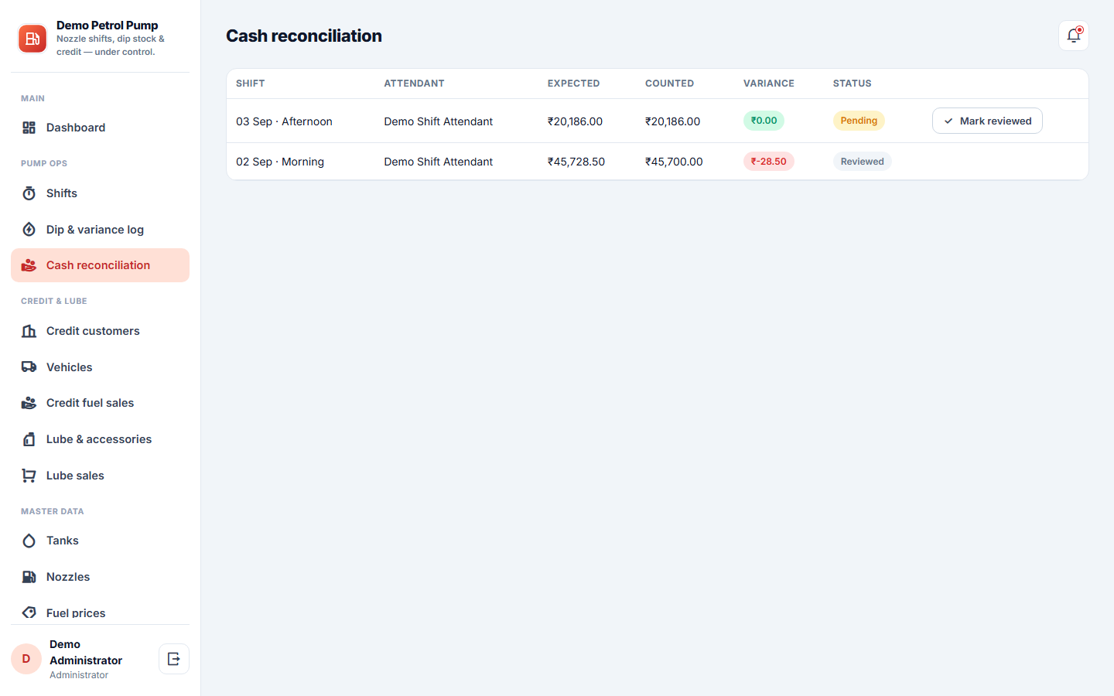Click the Dashboard grid icon
This screenshot has width=1114, height=696.
click(29, 128)
